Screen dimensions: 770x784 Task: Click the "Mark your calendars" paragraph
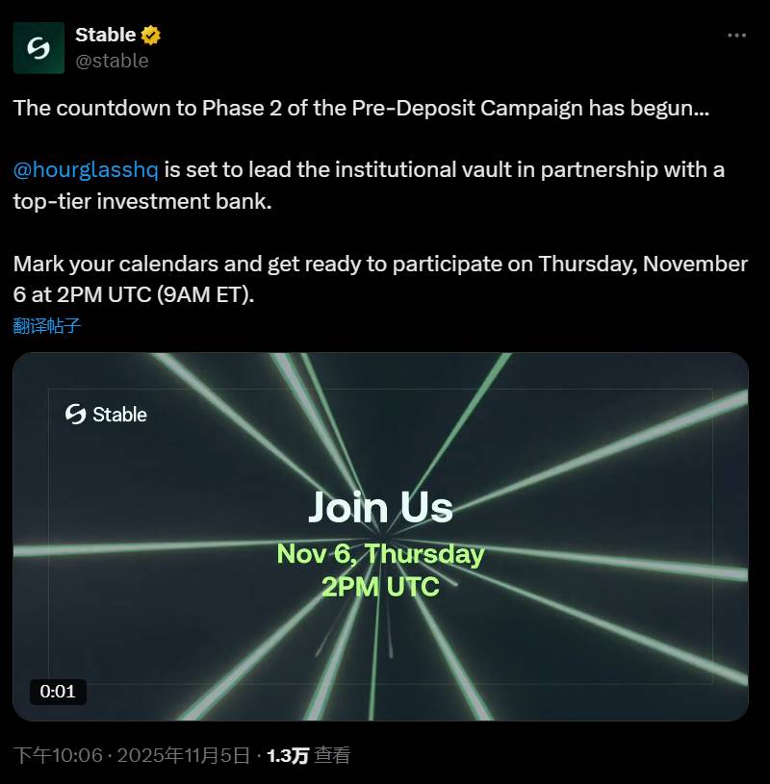(x=380, y=279)
